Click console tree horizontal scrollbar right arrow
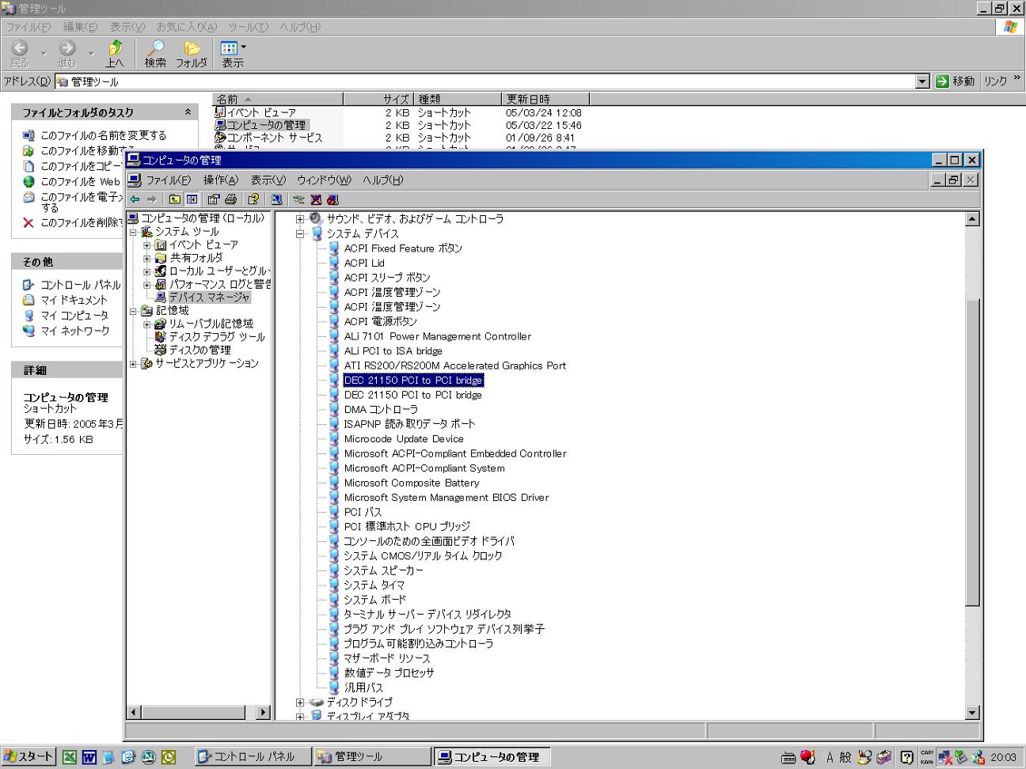Viewport: 1026px width, 769px height. (x=263, y=712)
